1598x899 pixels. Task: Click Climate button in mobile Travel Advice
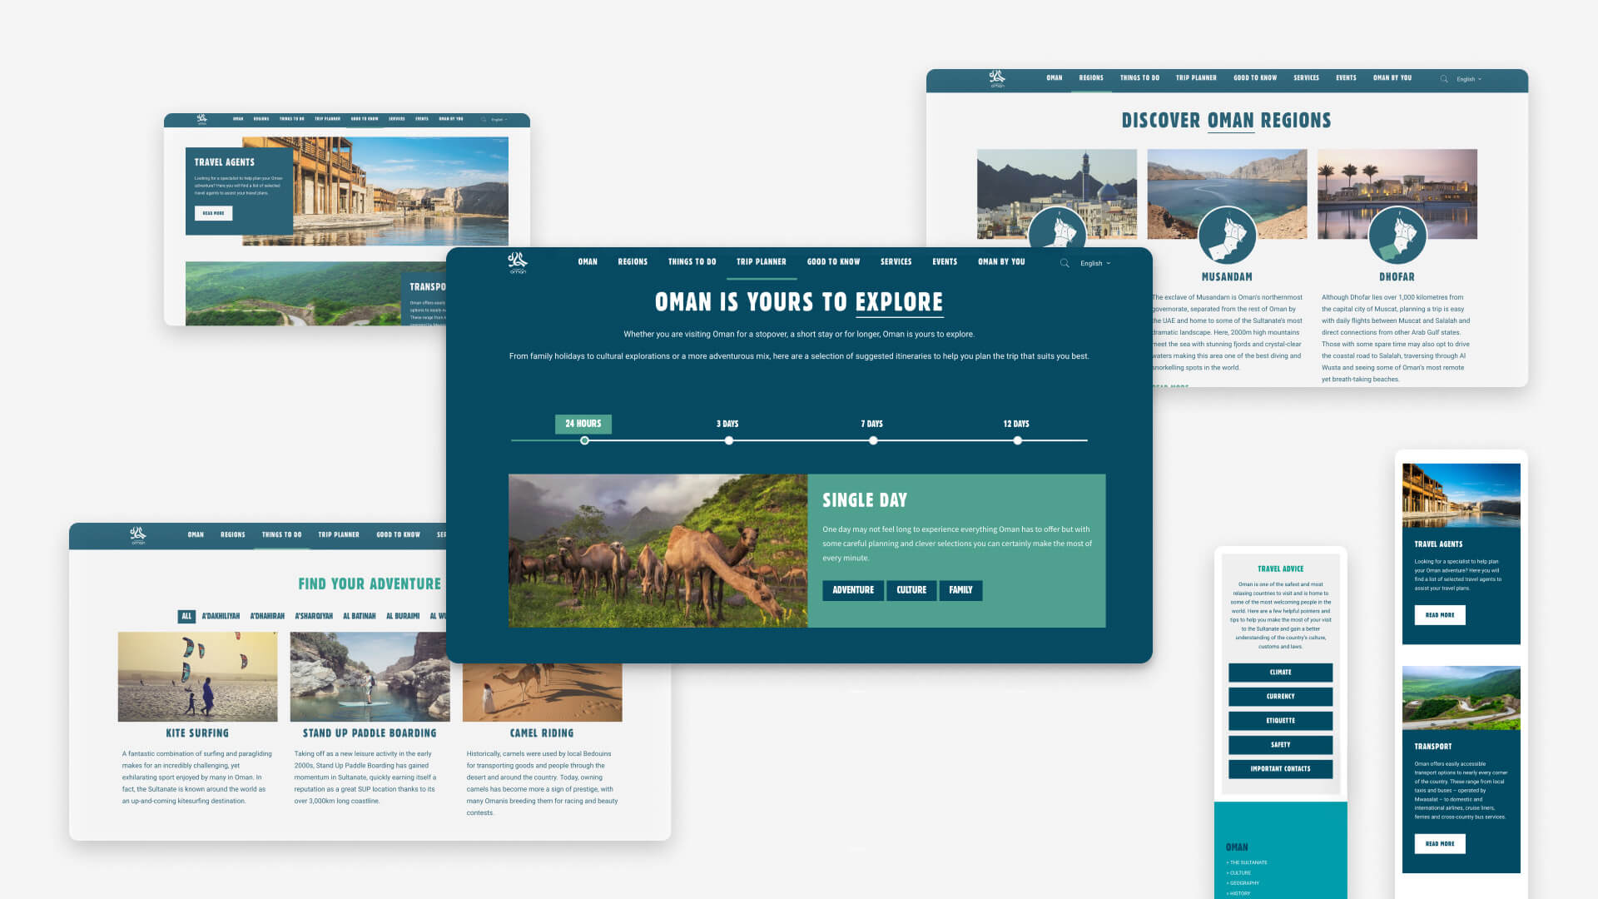click(1280, 673)
